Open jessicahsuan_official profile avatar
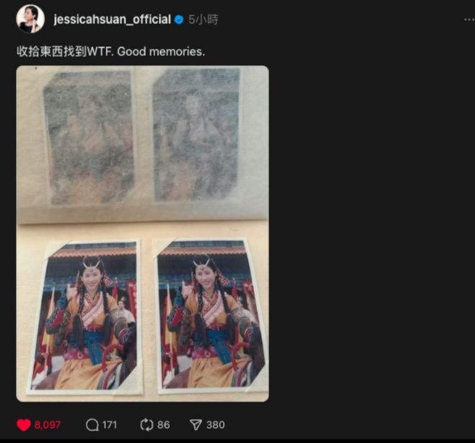 [x=30, y=19]
